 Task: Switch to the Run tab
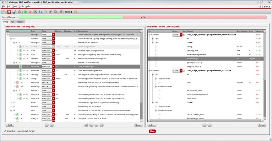[x=13, y=22]
